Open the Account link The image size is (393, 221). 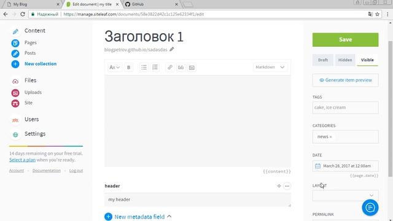tap(17, 171)
